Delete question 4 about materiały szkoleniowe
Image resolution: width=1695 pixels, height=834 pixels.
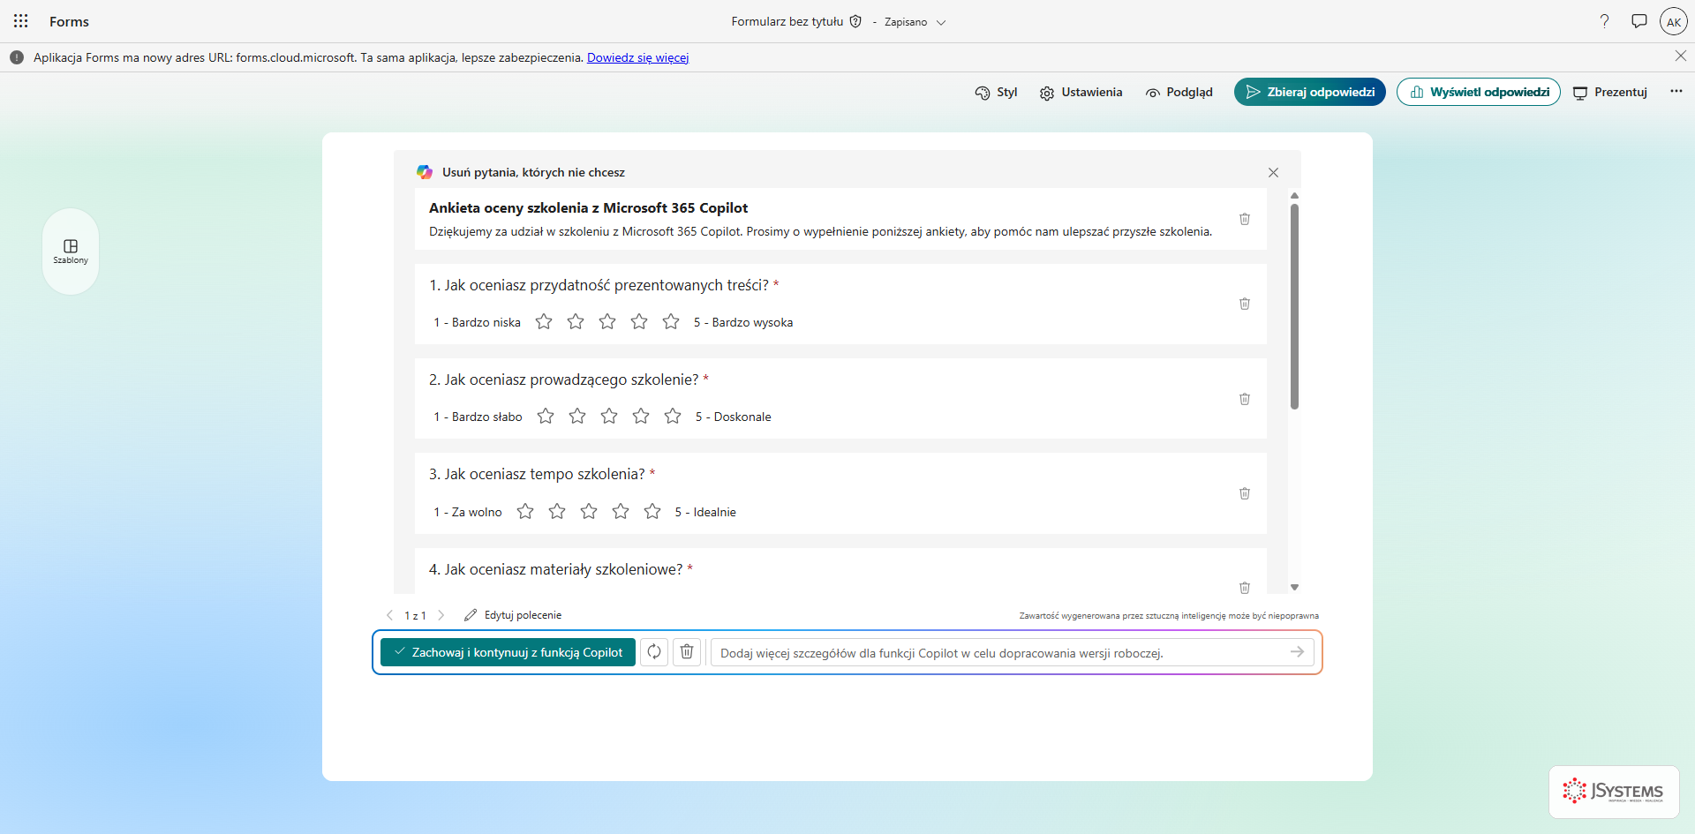(1245, 588)
